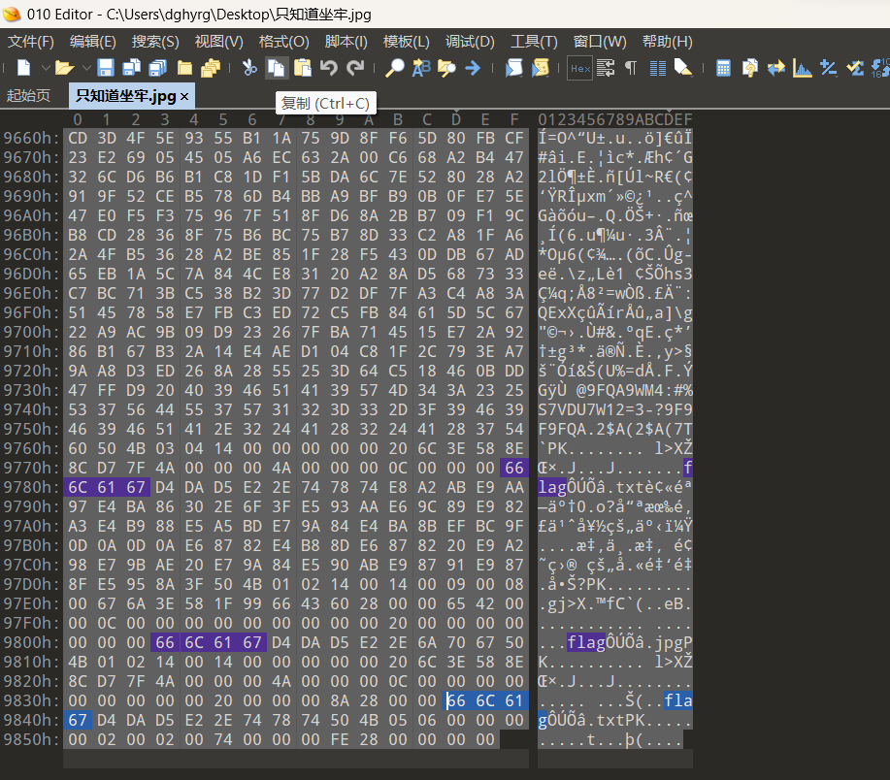This screenshot has height=780, width=890.
Task: Click the Close All files icon
Action: (x=211, y=68)
